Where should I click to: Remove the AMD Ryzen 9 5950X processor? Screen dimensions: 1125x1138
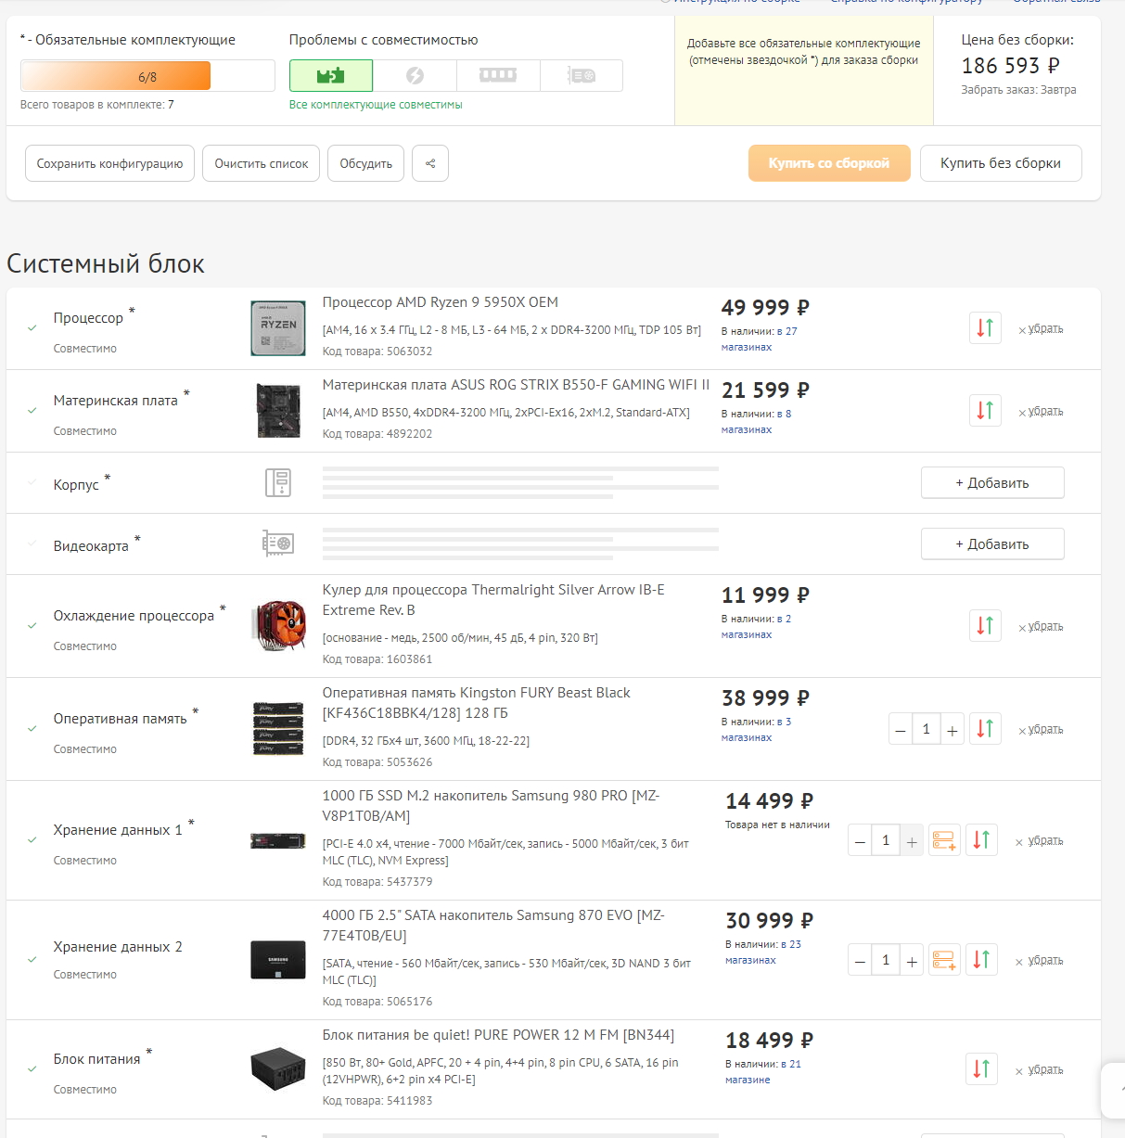click(1041, 328)
